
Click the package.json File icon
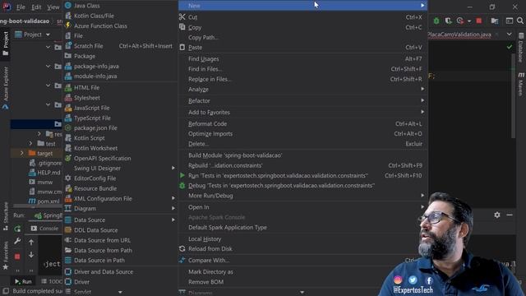(68, 128)
